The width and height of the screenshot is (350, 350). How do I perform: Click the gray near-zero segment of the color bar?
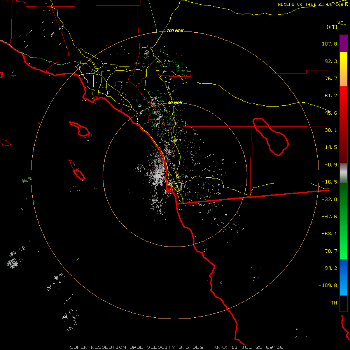click(x=343, y=173)
